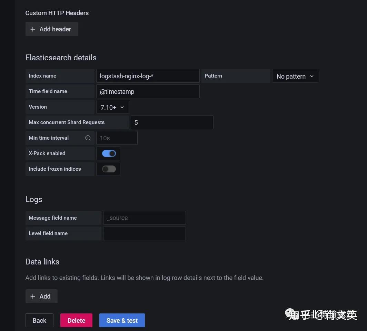Click the plus icon on Add header
367x331 pixels.
tap(33, 29)
